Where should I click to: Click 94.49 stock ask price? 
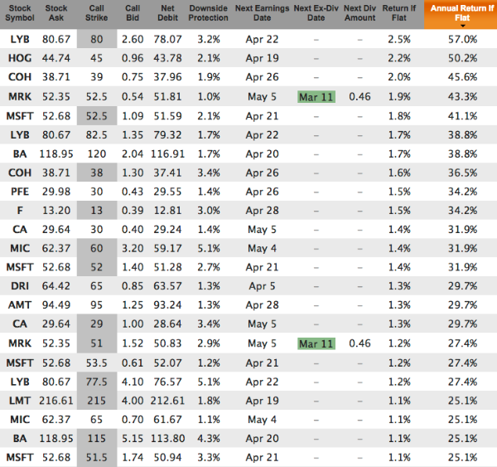click(56, 305)
